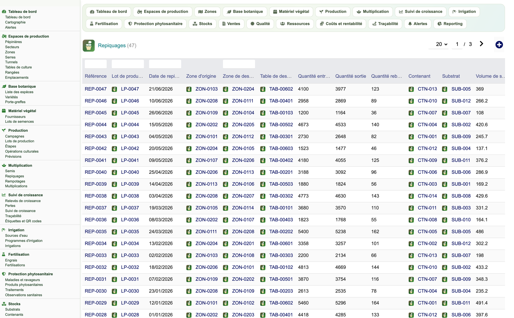Click the date 21/06/2026 cell
This screenshot has height=318, width=514.
pyautogui.click(x=161, y=89)
